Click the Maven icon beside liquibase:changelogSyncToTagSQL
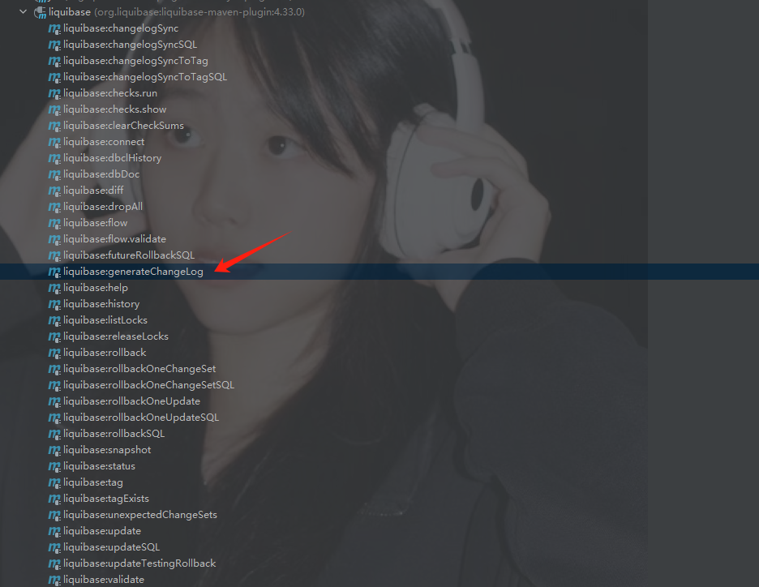 click(x=54, y=77)
